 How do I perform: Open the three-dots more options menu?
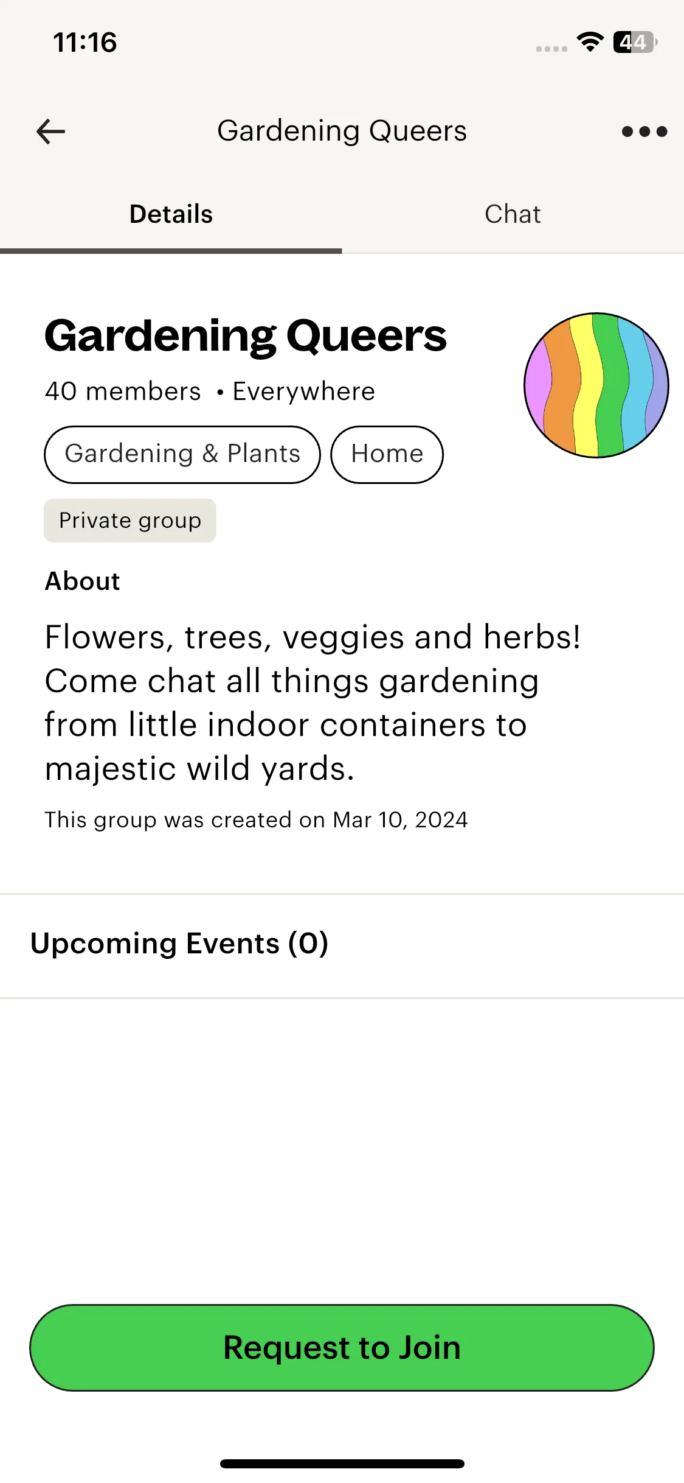[x=644, y=131]
